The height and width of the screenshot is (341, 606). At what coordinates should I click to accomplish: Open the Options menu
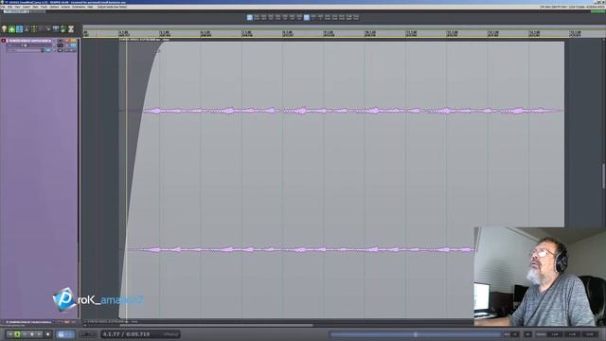pos(54,7)
